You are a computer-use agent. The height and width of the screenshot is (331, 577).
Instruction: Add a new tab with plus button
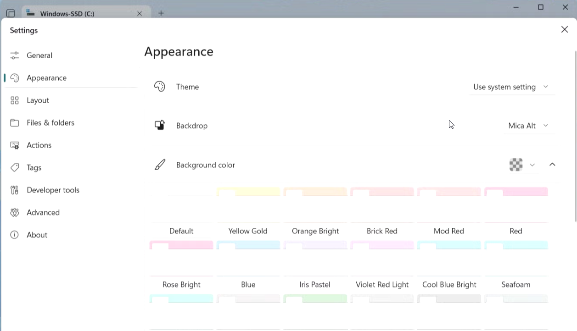pos(161,13)
